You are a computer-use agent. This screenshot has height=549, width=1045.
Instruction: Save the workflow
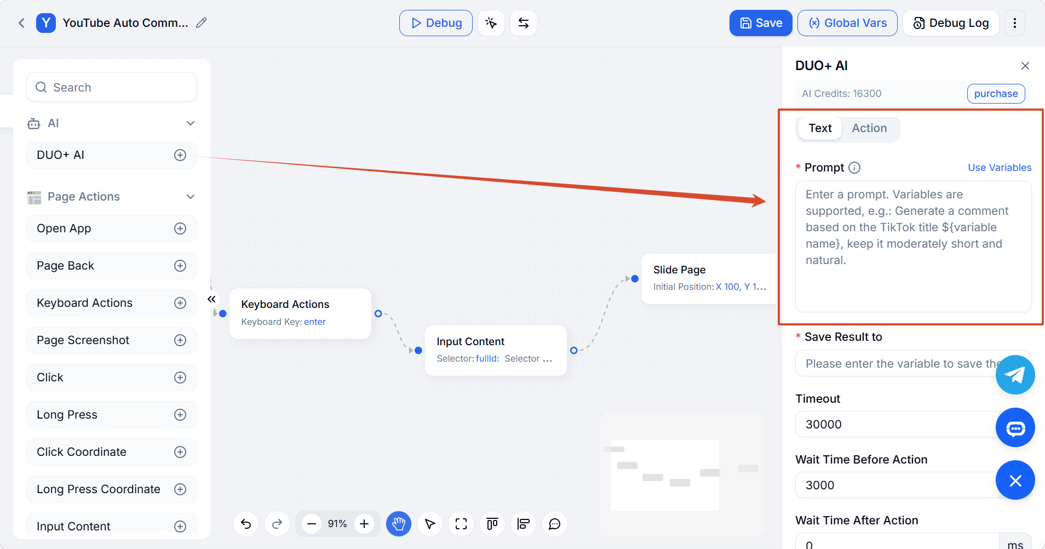click(x=761, y=23)
